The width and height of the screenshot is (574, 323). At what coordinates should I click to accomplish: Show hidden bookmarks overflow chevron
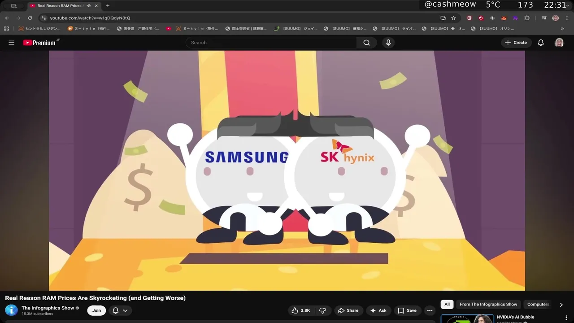(x=562, y=28)
